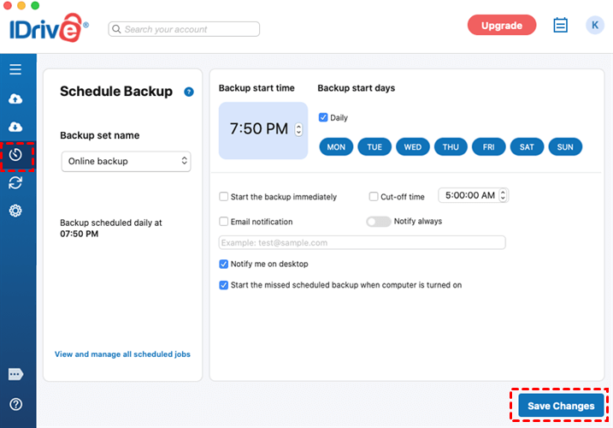The height and width of the screenshot is (428, 613).
Task: Click the Cut-off time stepper arrows
Action: 503,195
